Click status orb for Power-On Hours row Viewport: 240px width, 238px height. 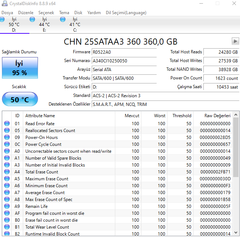7,138
